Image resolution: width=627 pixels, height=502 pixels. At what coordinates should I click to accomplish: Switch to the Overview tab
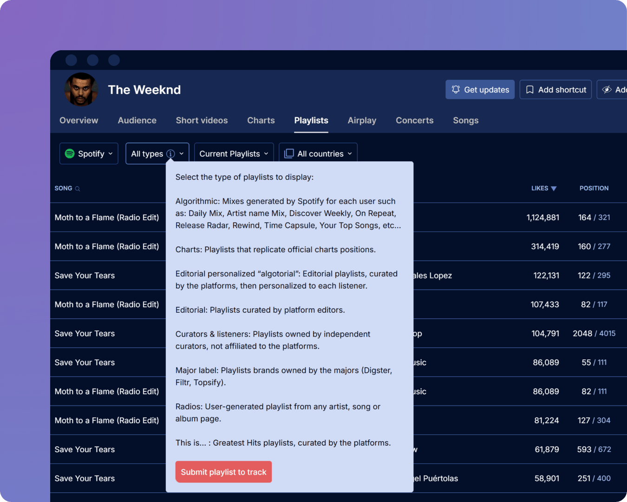(x=78, y=120)
